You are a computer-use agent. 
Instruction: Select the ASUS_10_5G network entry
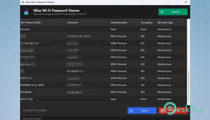point(103,99)
